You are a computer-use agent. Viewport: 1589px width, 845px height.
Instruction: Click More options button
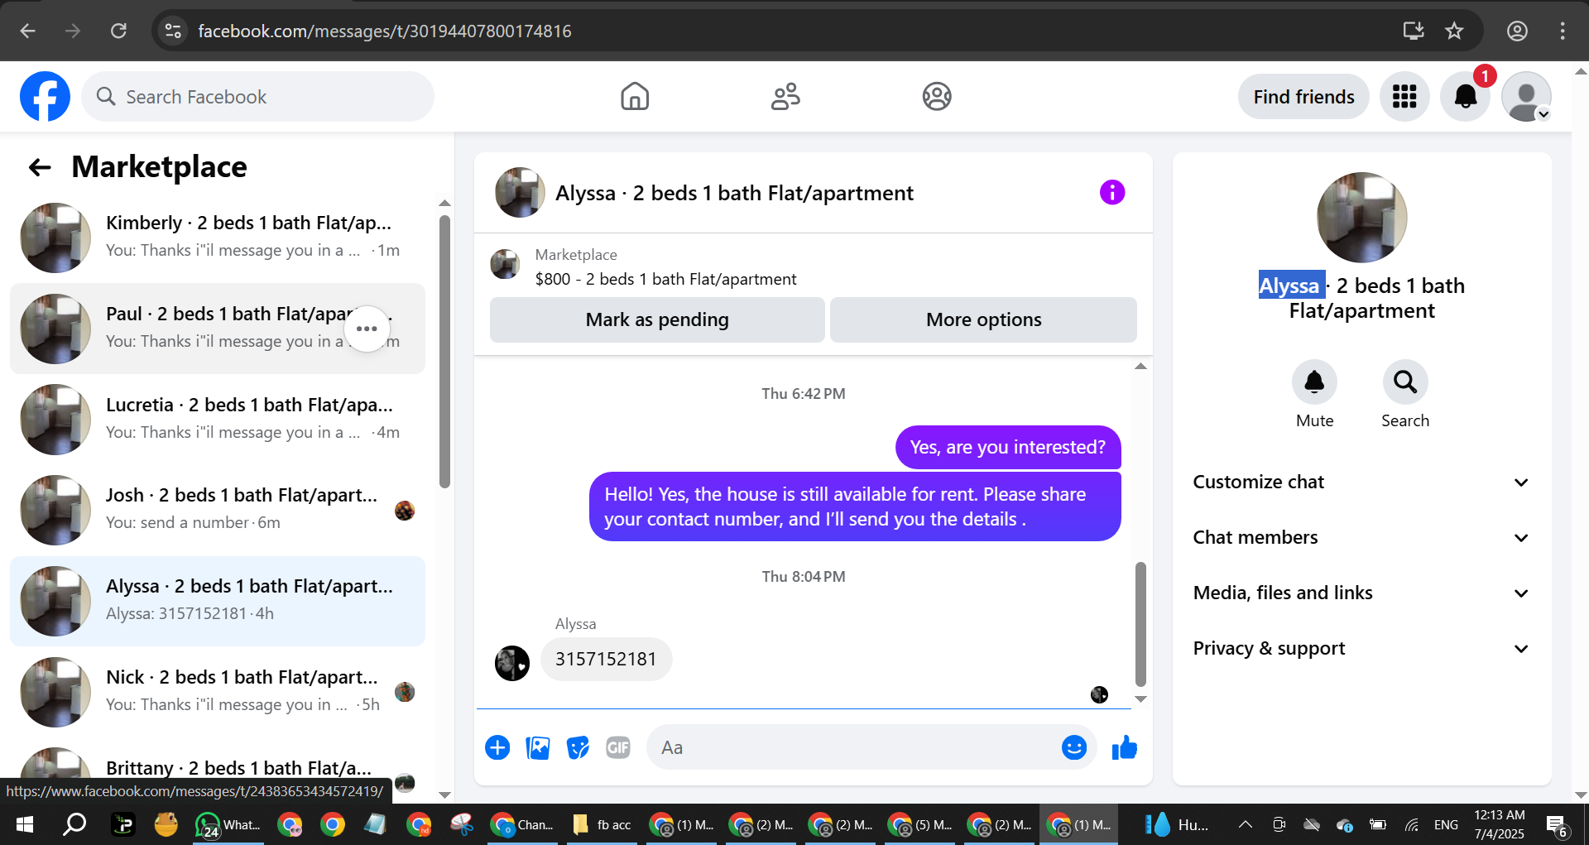pyautogui.click(x=983, y=319)
